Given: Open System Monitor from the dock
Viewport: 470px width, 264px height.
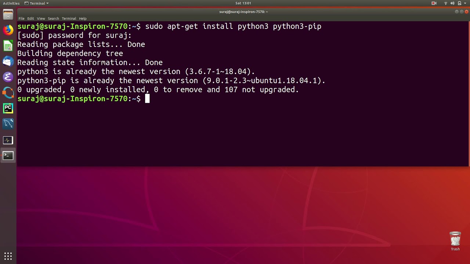Looking at the screenshot, I should 8,140.
